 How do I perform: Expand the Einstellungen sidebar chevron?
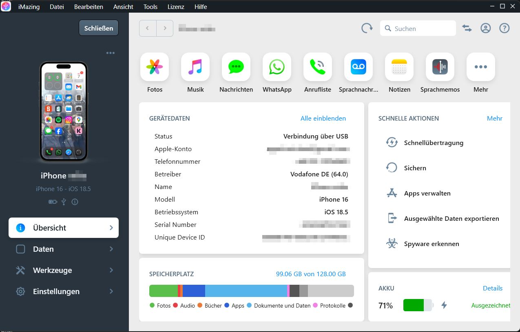(x=111, y=291)
